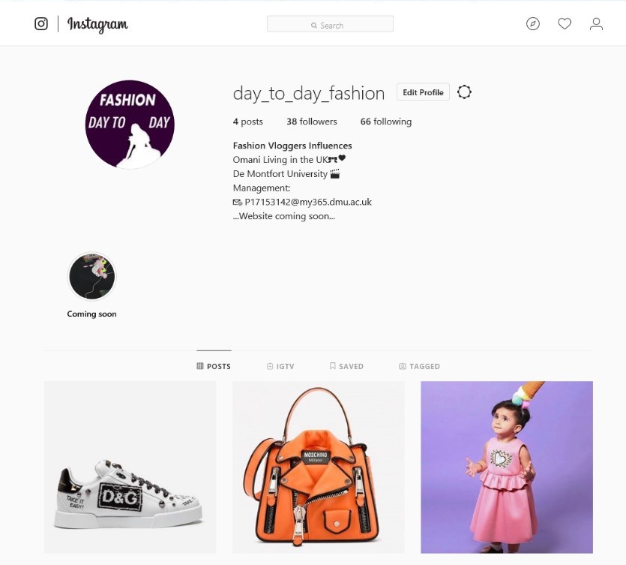This screenshot has width=626, height=565.
Task: Open the Explore compass icon
Action: pyautogui.click(x=533, y=24)
